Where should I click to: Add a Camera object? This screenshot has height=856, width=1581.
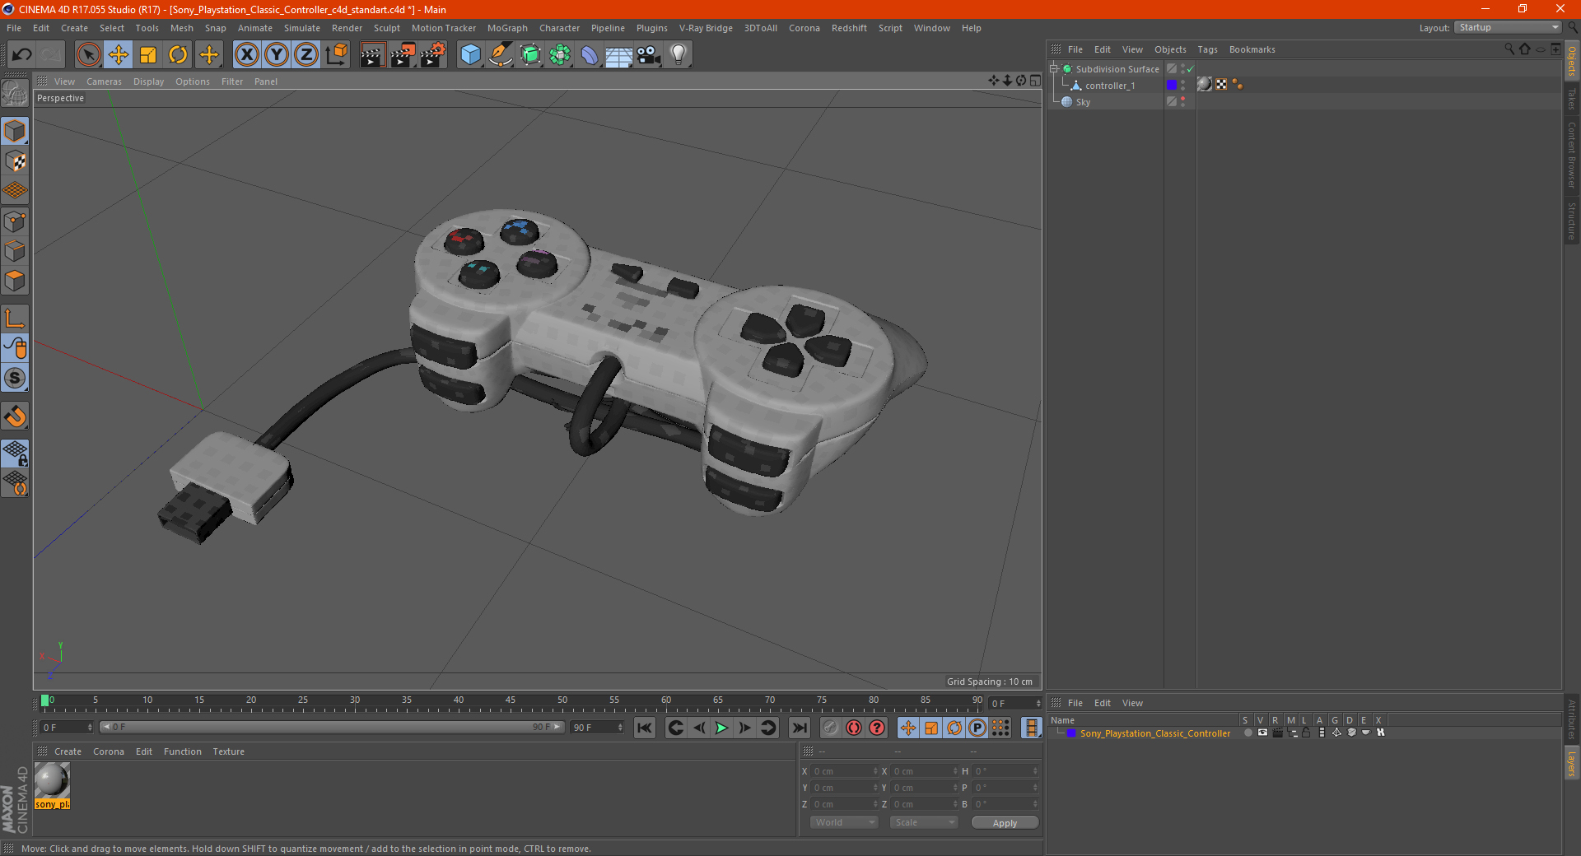649,55
